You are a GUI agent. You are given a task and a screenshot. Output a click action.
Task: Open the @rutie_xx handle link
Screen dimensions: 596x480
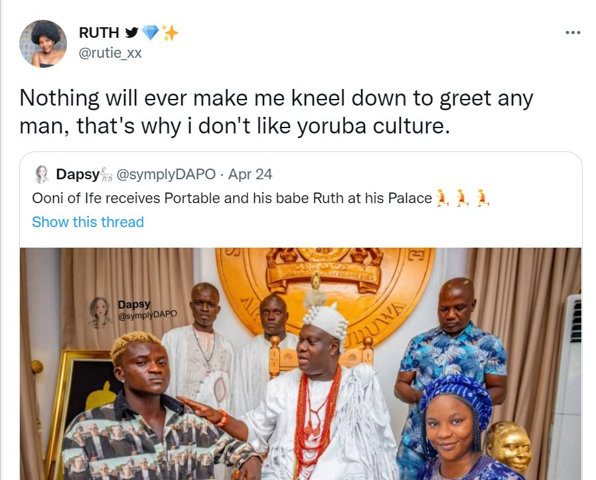point(110,53)
